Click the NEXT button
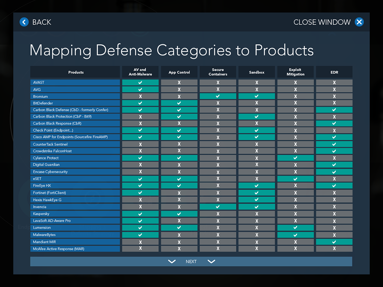Screen dimensions: 383x287 (191, 261)
